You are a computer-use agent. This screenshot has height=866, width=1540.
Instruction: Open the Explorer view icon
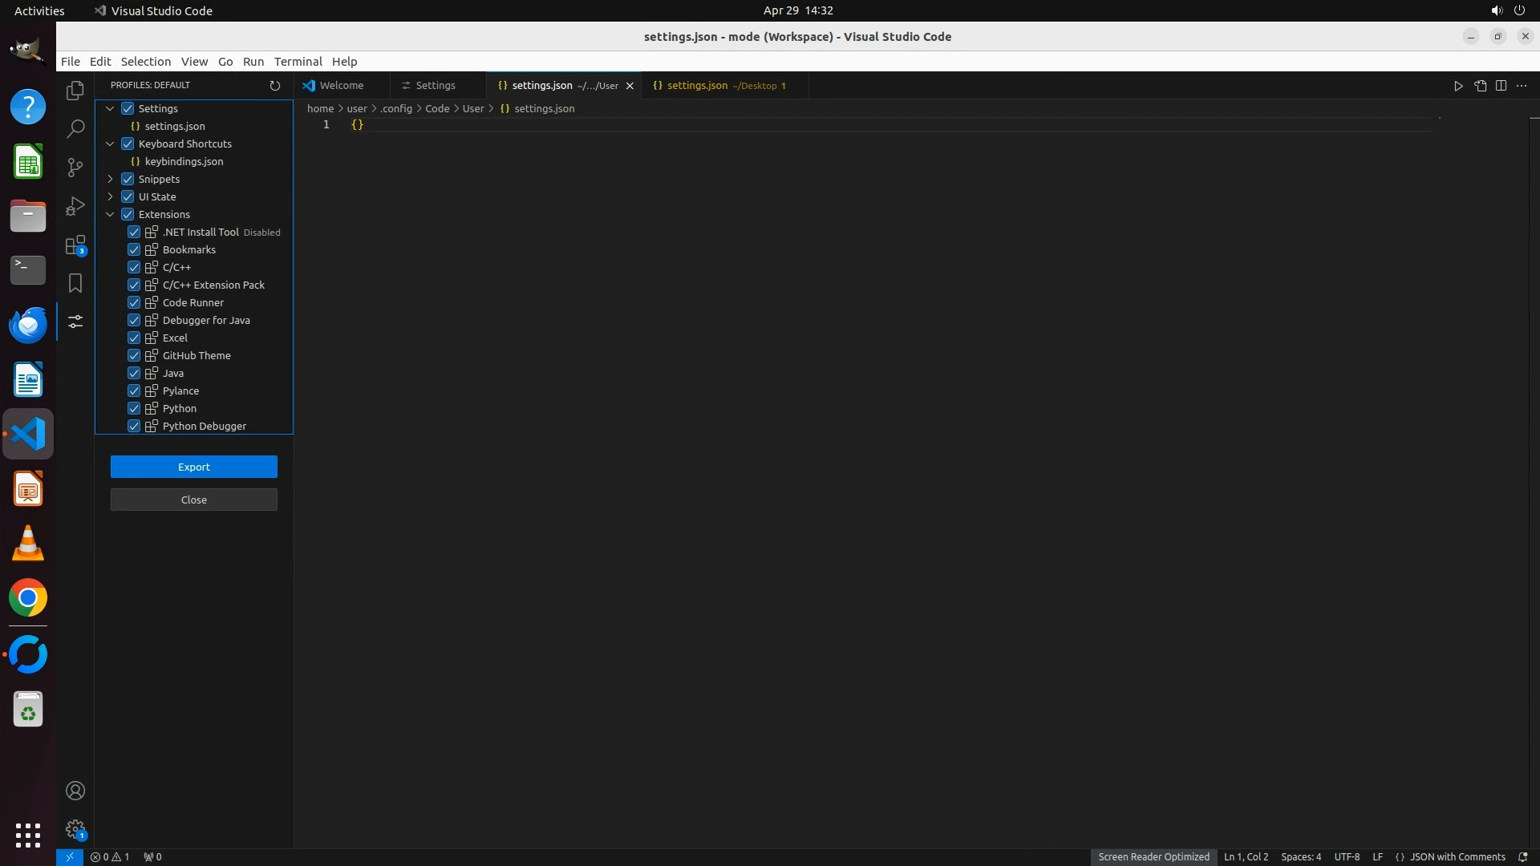pos(75,91)
